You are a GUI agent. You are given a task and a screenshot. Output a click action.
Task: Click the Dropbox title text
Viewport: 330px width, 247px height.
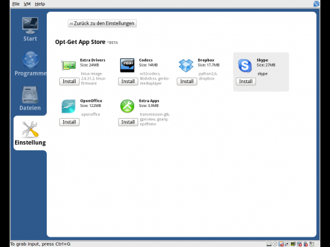[206, 60]
